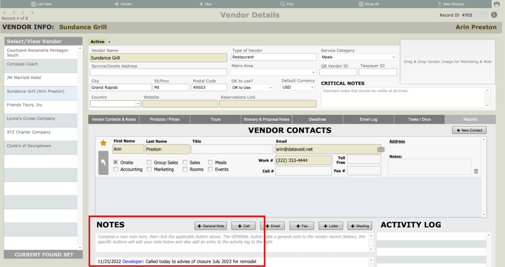This screenshot has width=505, height=267.
Task: Click the Address link label
Action: [397, 142]
